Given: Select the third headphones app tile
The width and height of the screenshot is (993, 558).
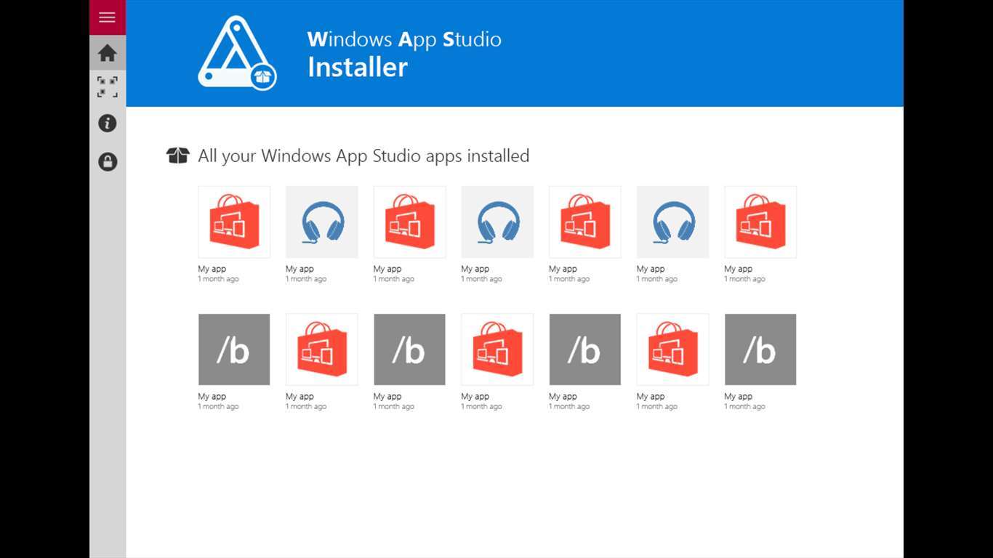Looking at the screenshot, I should 672,222.
